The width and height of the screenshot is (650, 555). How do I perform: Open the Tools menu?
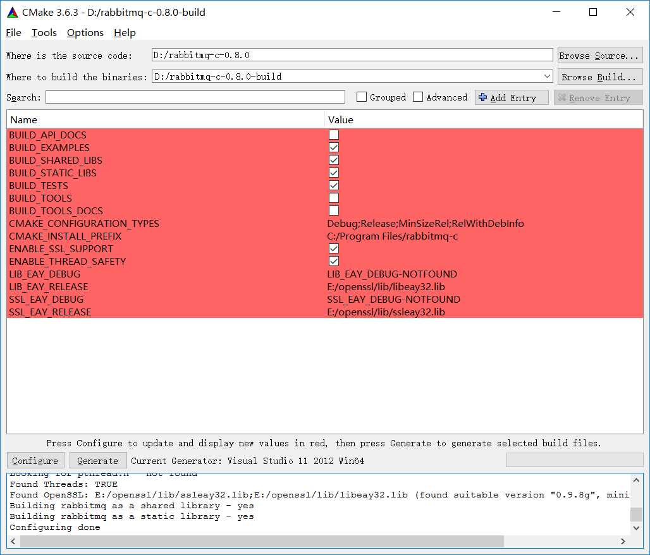44,33
